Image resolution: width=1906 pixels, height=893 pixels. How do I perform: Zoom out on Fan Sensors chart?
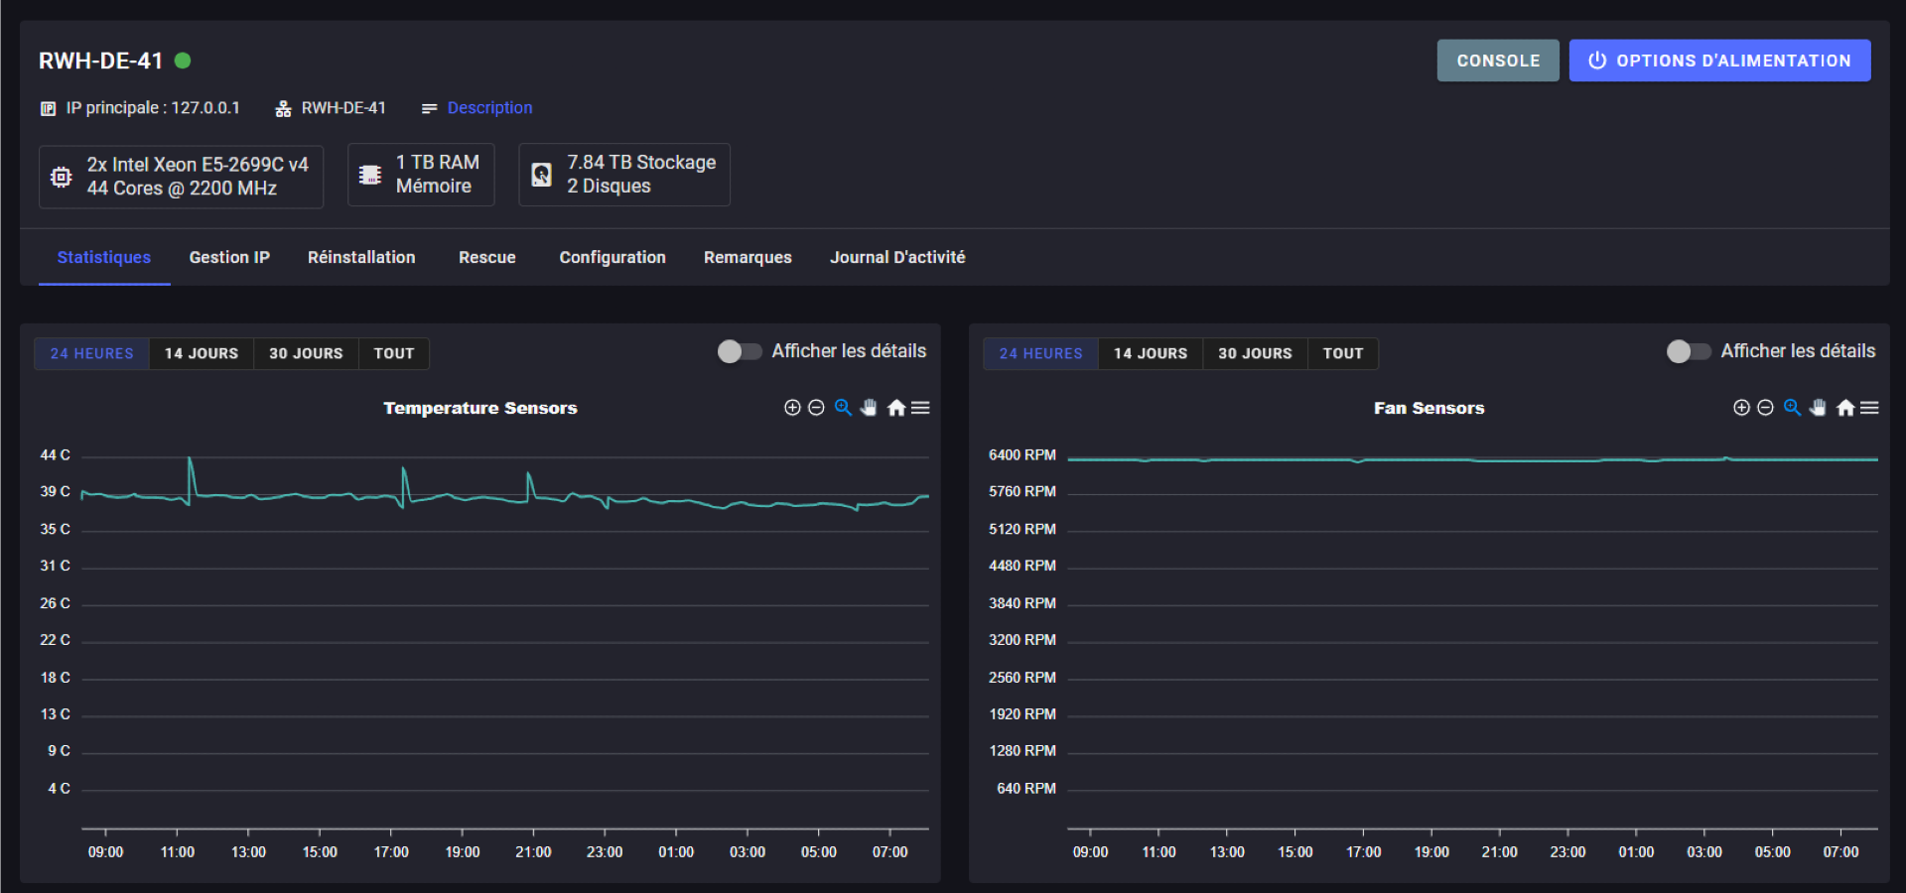(x=1765, y=408)
